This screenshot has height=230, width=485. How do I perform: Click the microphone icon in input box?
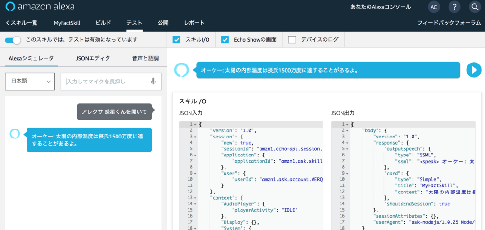click(153, 82)
